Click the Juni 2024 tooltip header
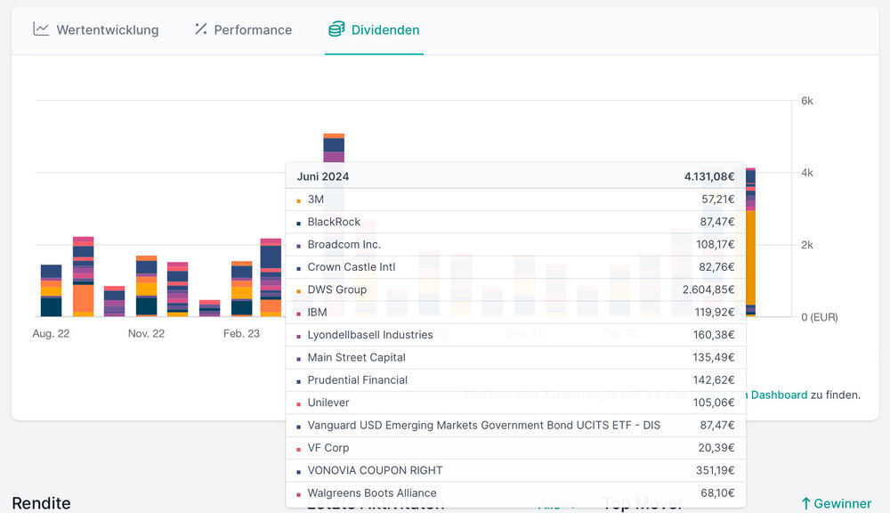The width and height of the screenshot is (890, 513). [x=323, y=176]
